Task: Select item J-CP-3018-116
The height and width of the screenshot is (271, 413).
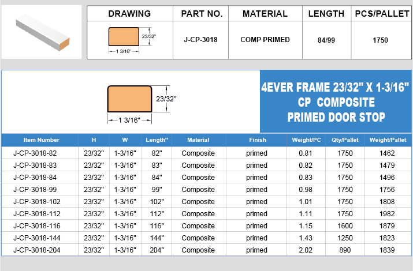Action: click(x=37, y=226)
